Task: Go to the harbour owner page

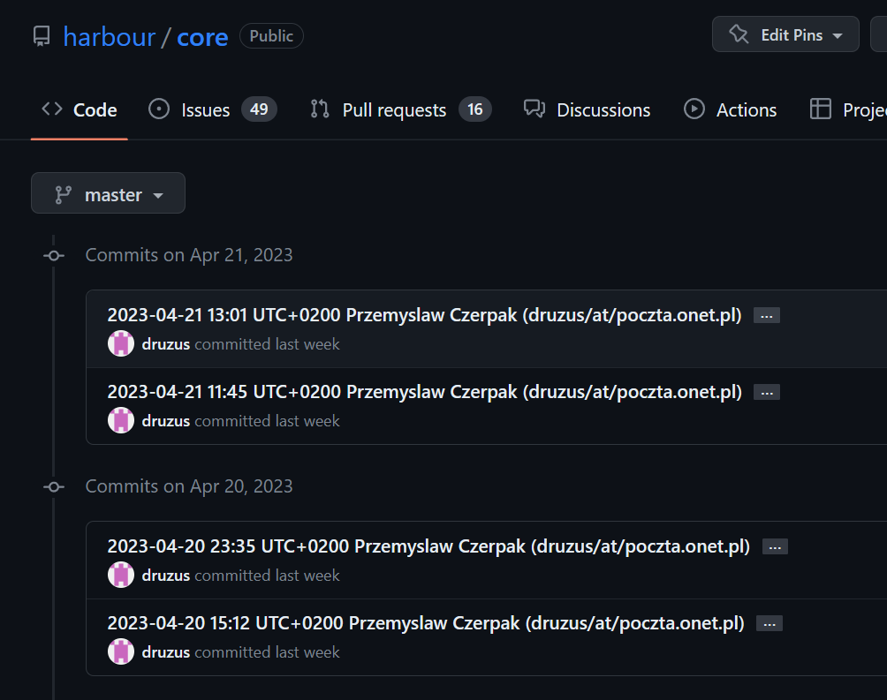Action: pyautogui.click(x=109, y=37)
